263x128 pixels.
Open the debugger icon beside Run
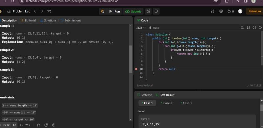[x=102, y=12]
